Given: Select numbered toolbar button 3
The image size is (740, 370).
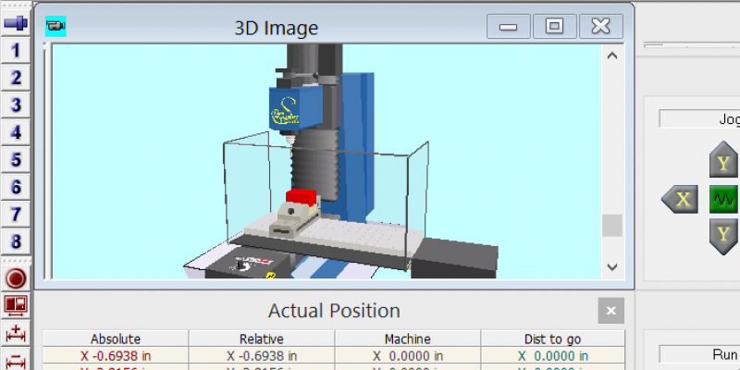Looking at the screenshot, I should tap(16, 105).
